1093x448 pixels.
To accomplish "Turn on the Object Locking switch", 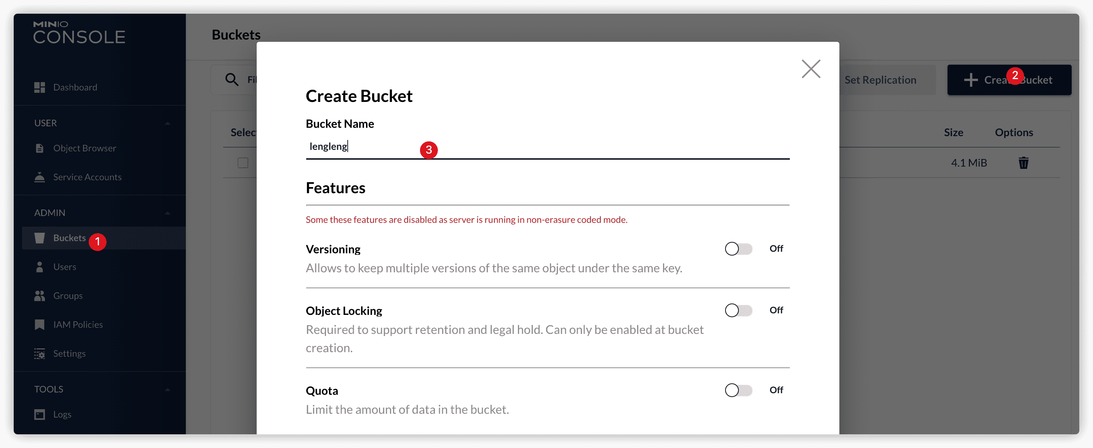I will [738, 310].
